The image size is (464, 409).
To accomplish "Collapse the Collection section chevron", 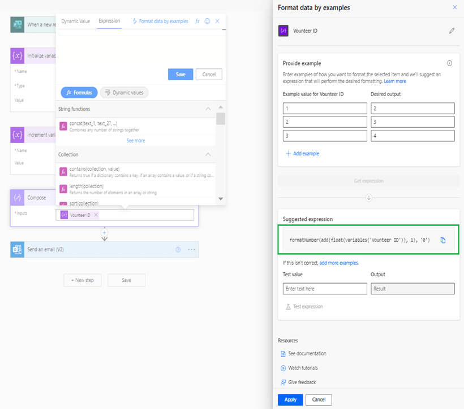I will [x=208, y=154].
